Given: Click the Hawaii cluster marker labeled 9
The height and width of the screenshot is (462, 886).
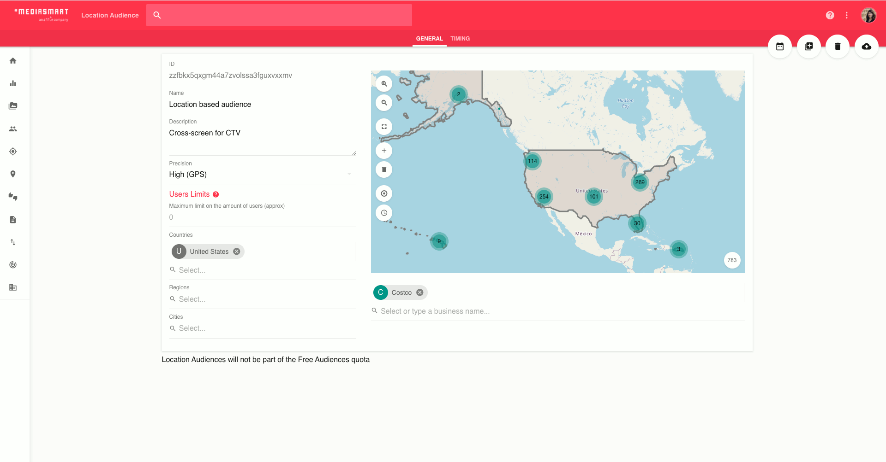Looking at the screenshot, I should click(439, 241).
